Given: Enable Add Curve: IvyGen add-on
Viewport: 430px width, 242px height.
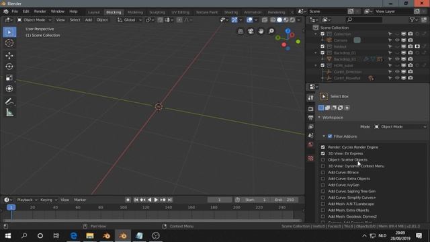Looking at the screenshot, I should pyautogui.click(x=322, y=185).
